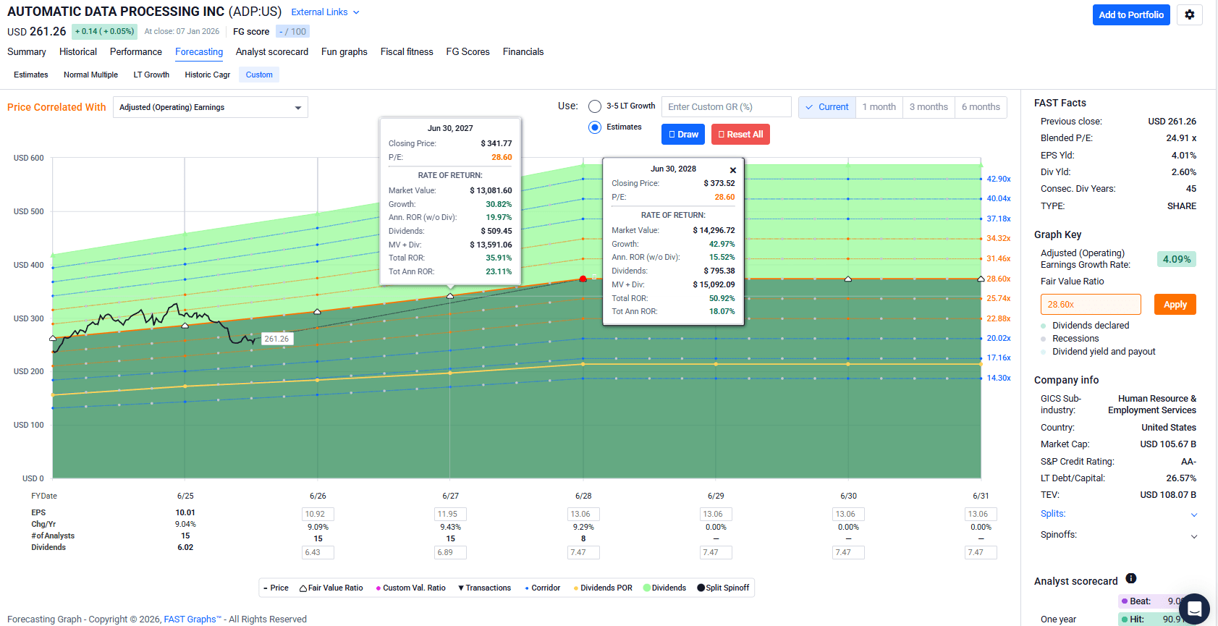Select the 3-5 LT Growth radio button
The width and height of the screenshot is (1218, 626).
pos(595,106)
